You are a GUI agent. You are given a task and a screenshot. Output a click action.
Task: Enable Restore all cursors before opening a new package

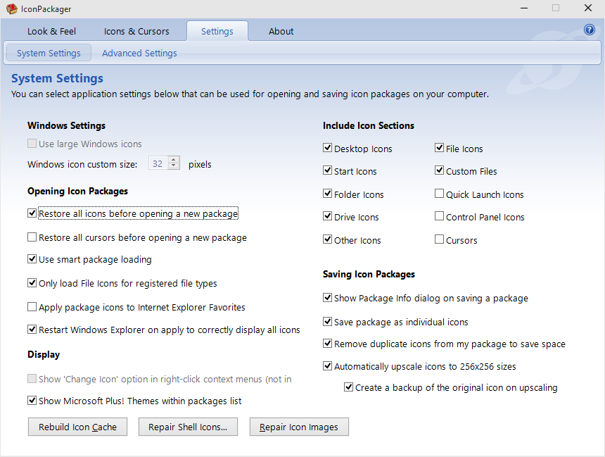[x=32, y=237]
